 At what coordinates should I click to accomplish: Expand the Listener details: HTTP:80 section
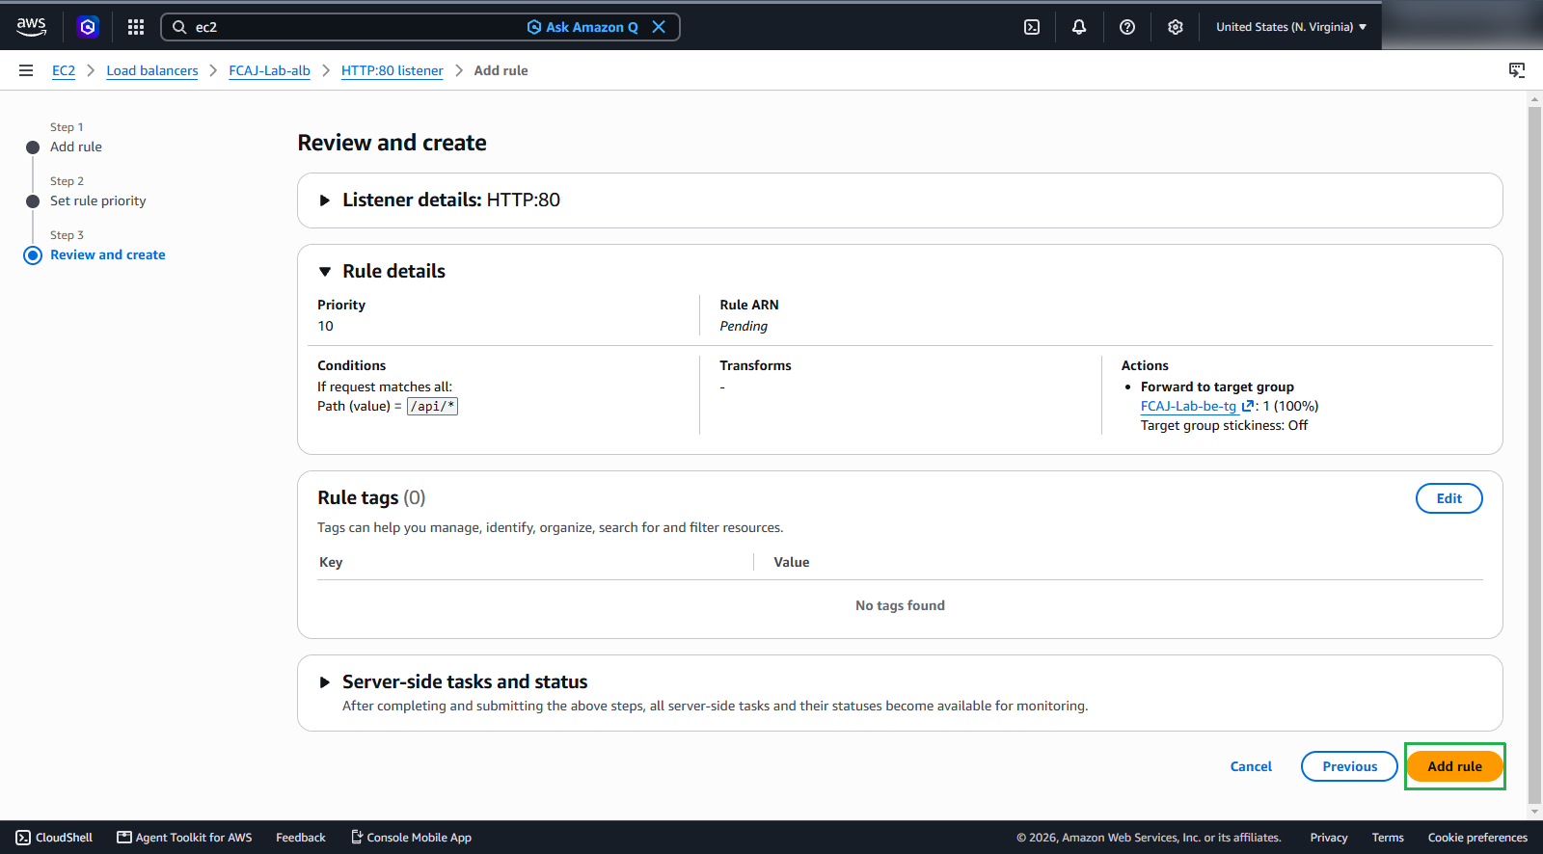[x=325, y=200]
